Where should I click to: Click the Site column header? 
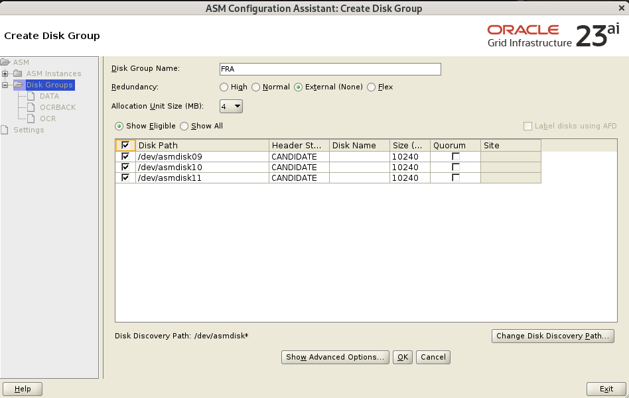point(511,145)
